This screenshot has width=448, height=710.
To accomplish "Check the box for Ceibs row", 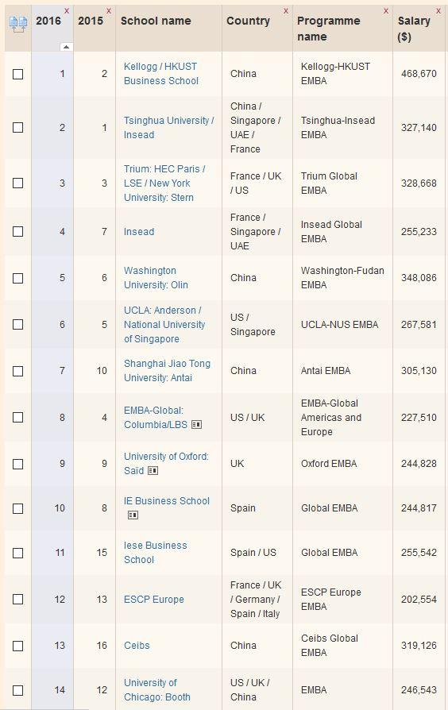I will tap(17, 646).
